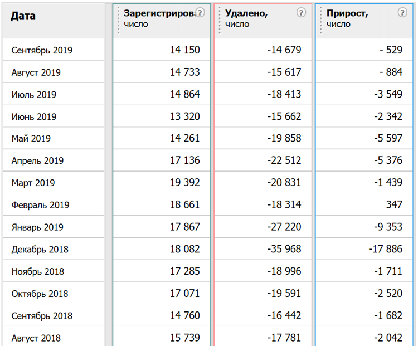The width and height of the screenshot is (418, 346).
Task: Click deleted value -27 220 for Январь 2019
Action: pos(284,227)
